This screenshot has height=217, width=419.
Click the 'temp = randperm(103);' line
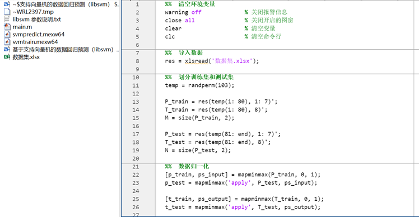199,85
